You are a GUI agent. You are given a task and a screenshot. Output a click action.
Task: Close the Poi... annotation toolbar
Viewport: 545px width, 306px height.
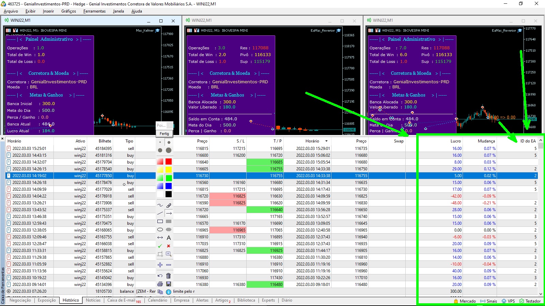click(x=170, y=125)
